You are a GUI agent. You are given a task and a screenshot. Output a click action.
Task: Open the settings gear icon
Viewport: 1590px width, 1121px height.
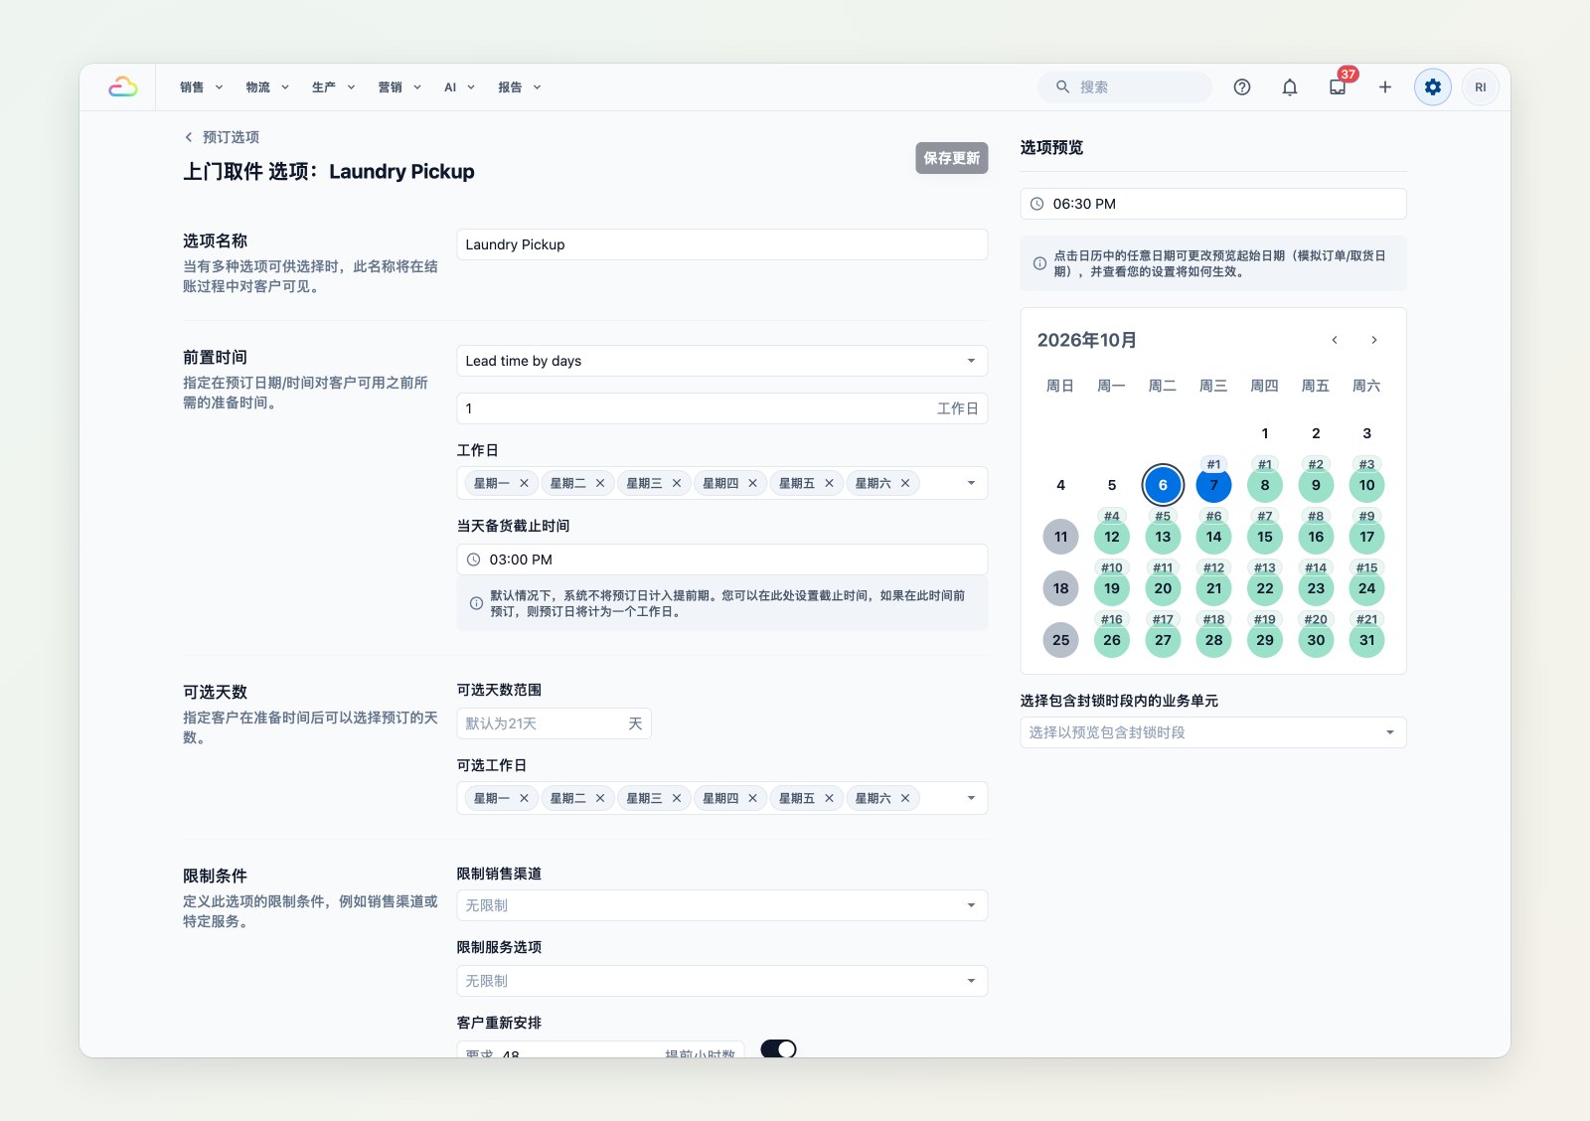click(1433, 87)
